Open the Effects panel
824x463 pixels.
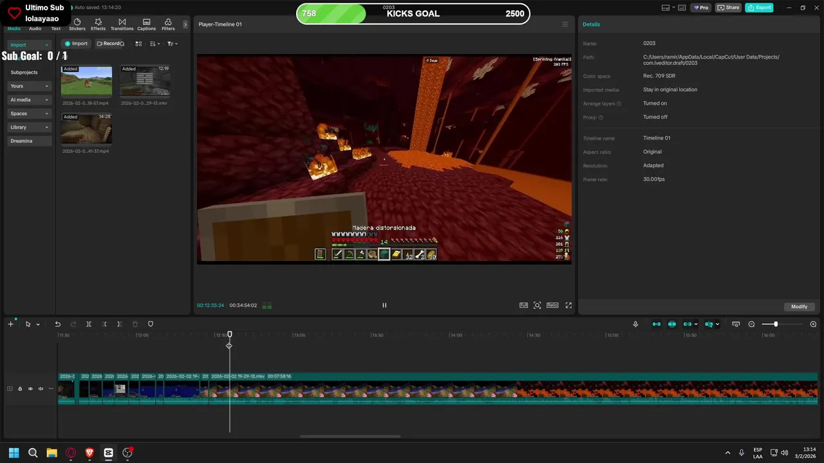tap(98, 24)
